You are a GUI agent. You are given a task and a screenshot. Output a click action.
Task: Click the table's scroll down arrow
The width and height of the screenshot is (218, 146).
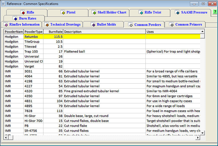point(202,133)
